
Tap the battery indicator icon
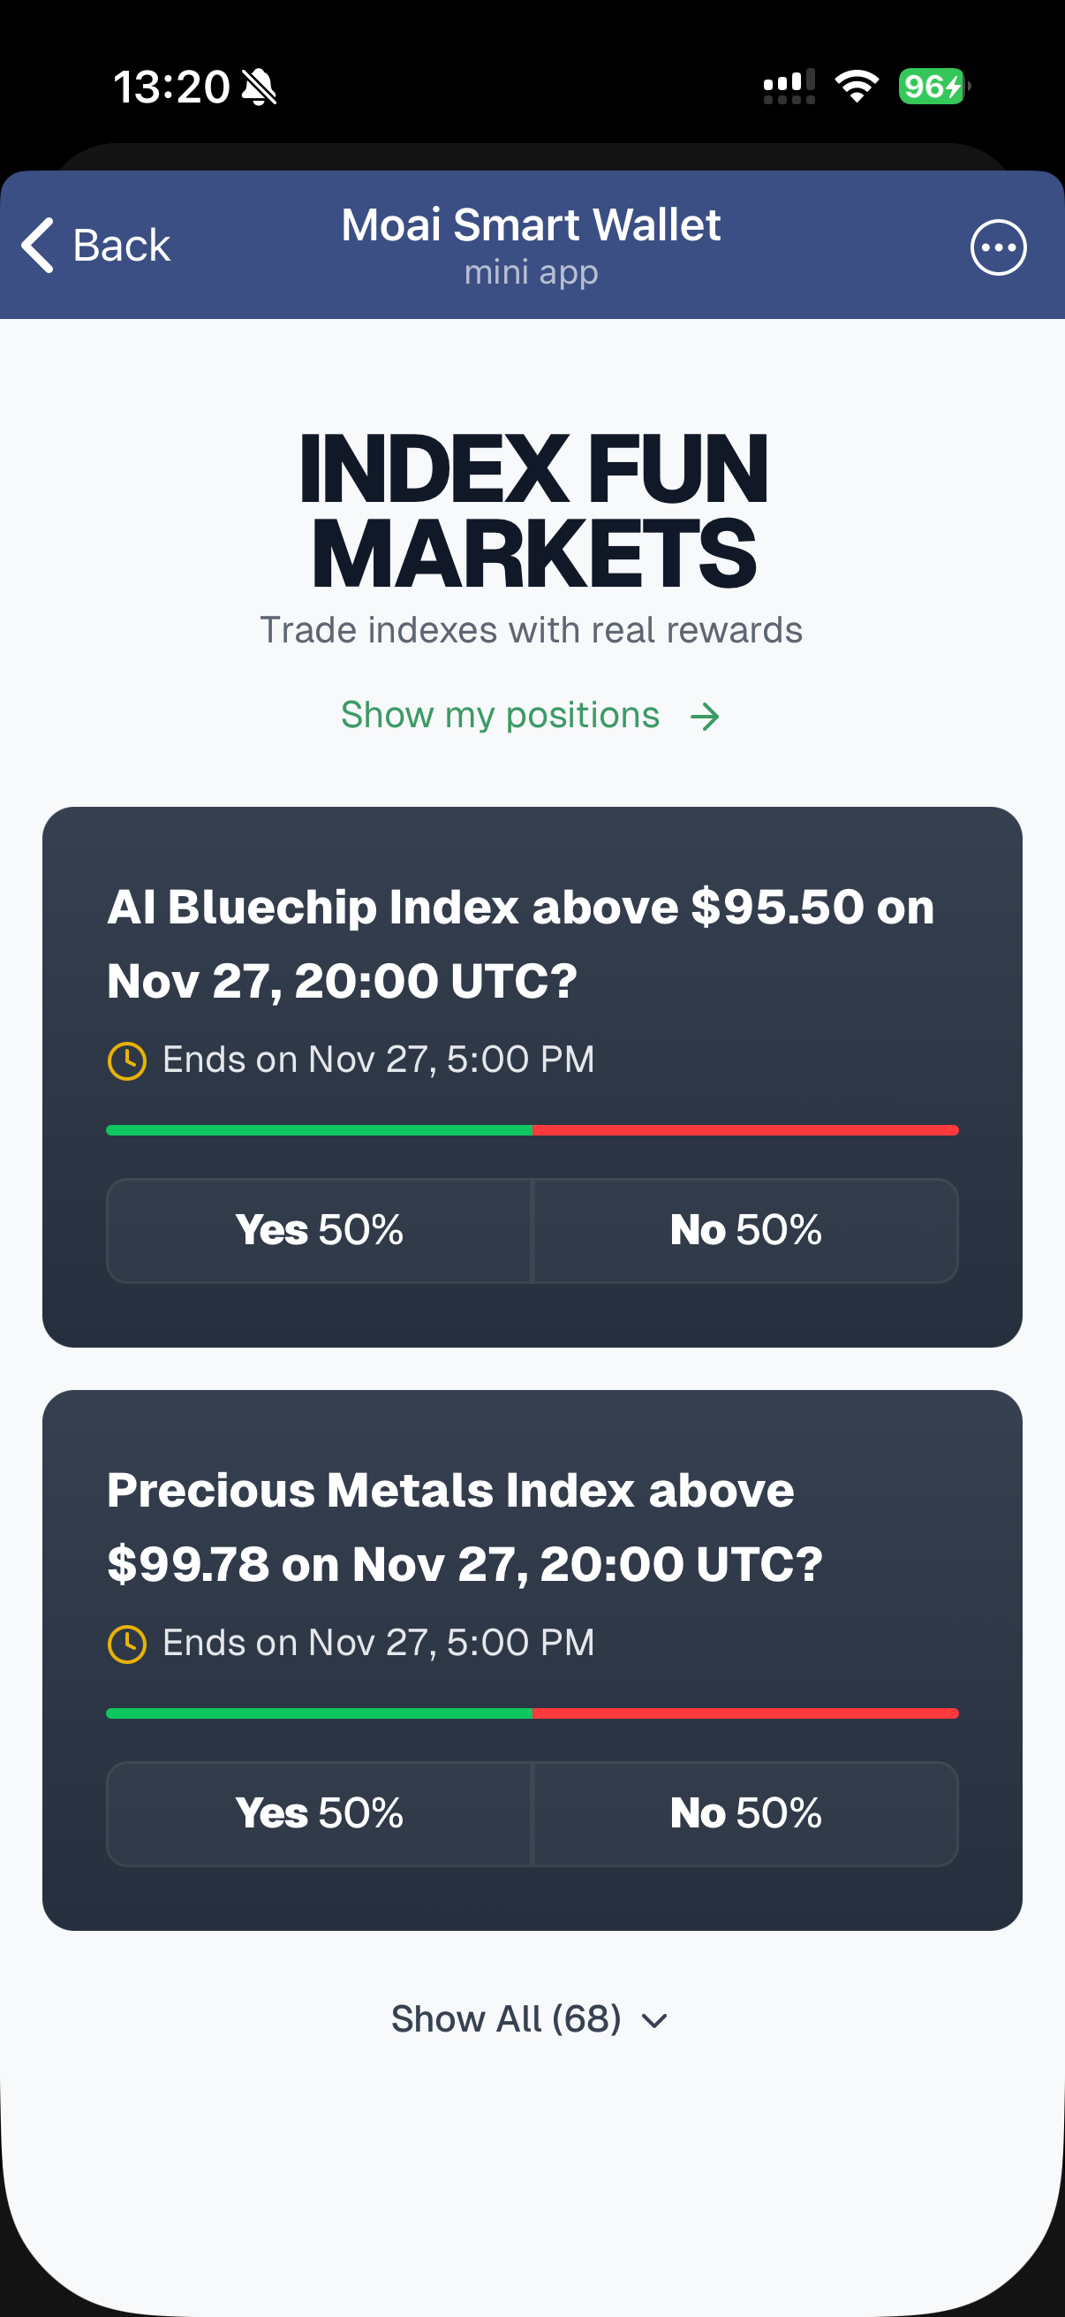point(933,87)
